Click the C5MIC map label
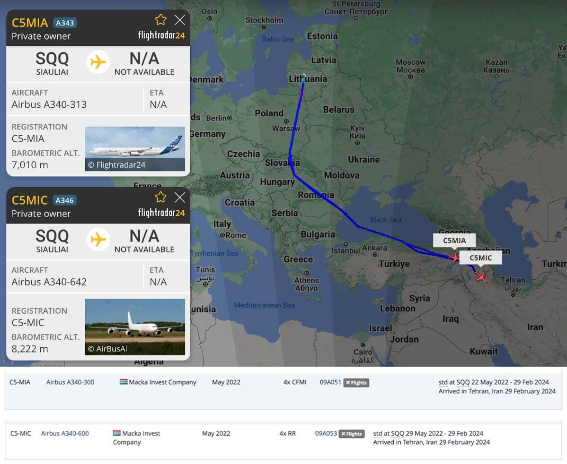The width and height of the screenshot is (567, 464). tap(480, 258)
